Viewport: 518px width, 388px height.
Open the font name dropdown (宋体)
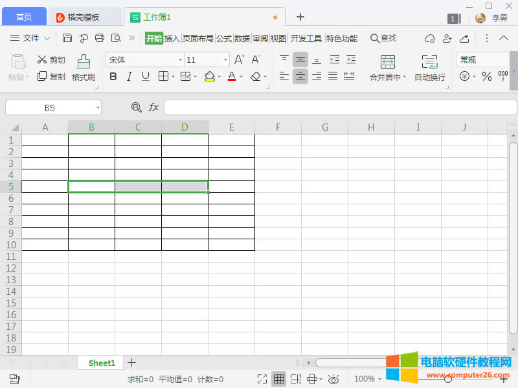[x=180, y=60]
